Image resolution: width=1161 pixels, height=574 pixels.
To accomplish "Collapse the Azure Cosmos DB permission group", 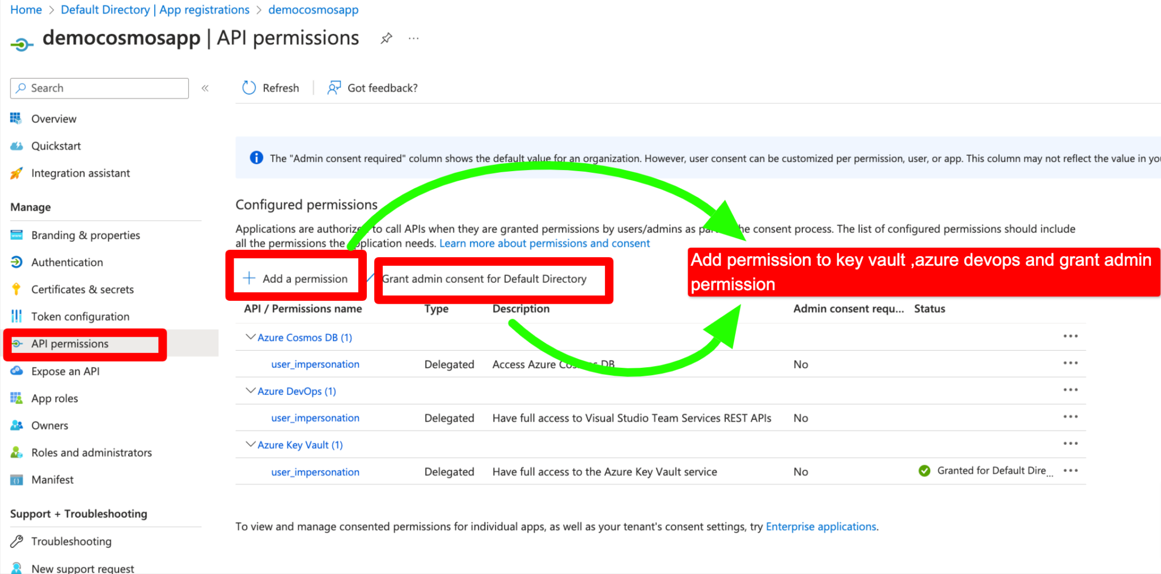I will [250, 337].
